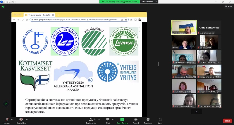Start video with the camera button

21,121
